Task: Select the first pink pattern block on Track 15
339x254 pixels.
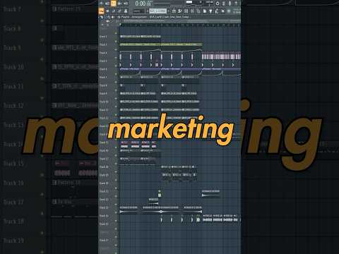Action: click(x=124, y=145)
